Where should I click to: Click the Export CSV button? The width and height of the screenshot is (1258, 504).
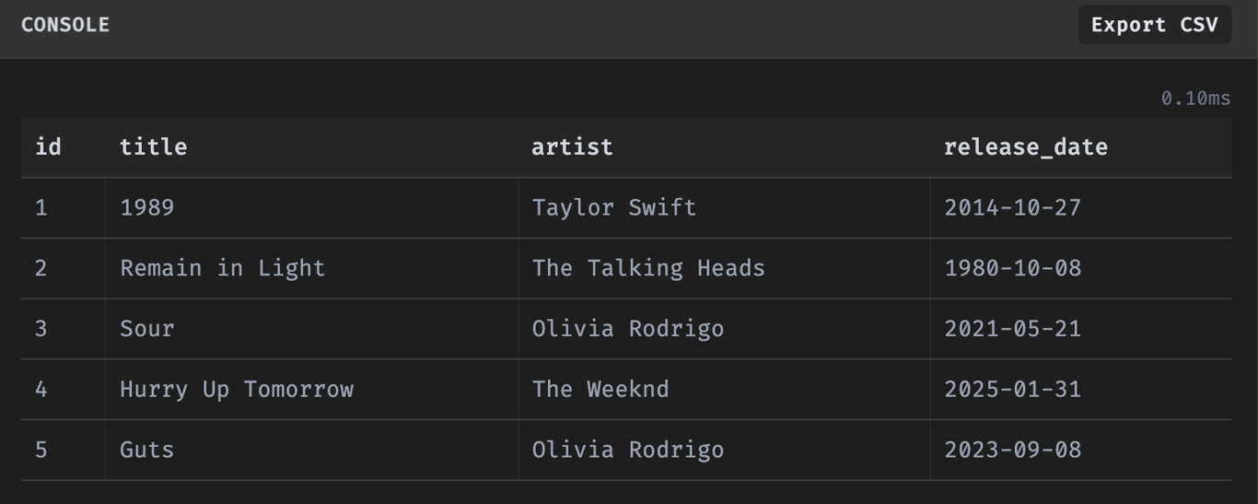coord(1154,25)
